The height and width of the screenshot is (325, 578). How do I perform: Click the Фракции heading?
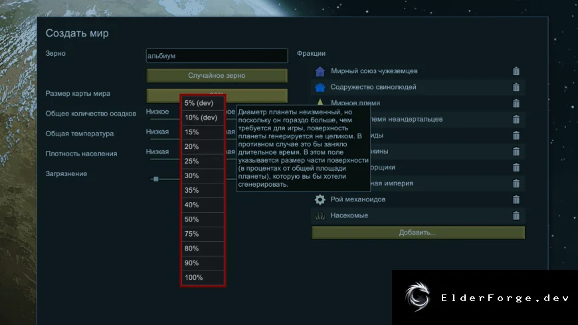(311, 53)
